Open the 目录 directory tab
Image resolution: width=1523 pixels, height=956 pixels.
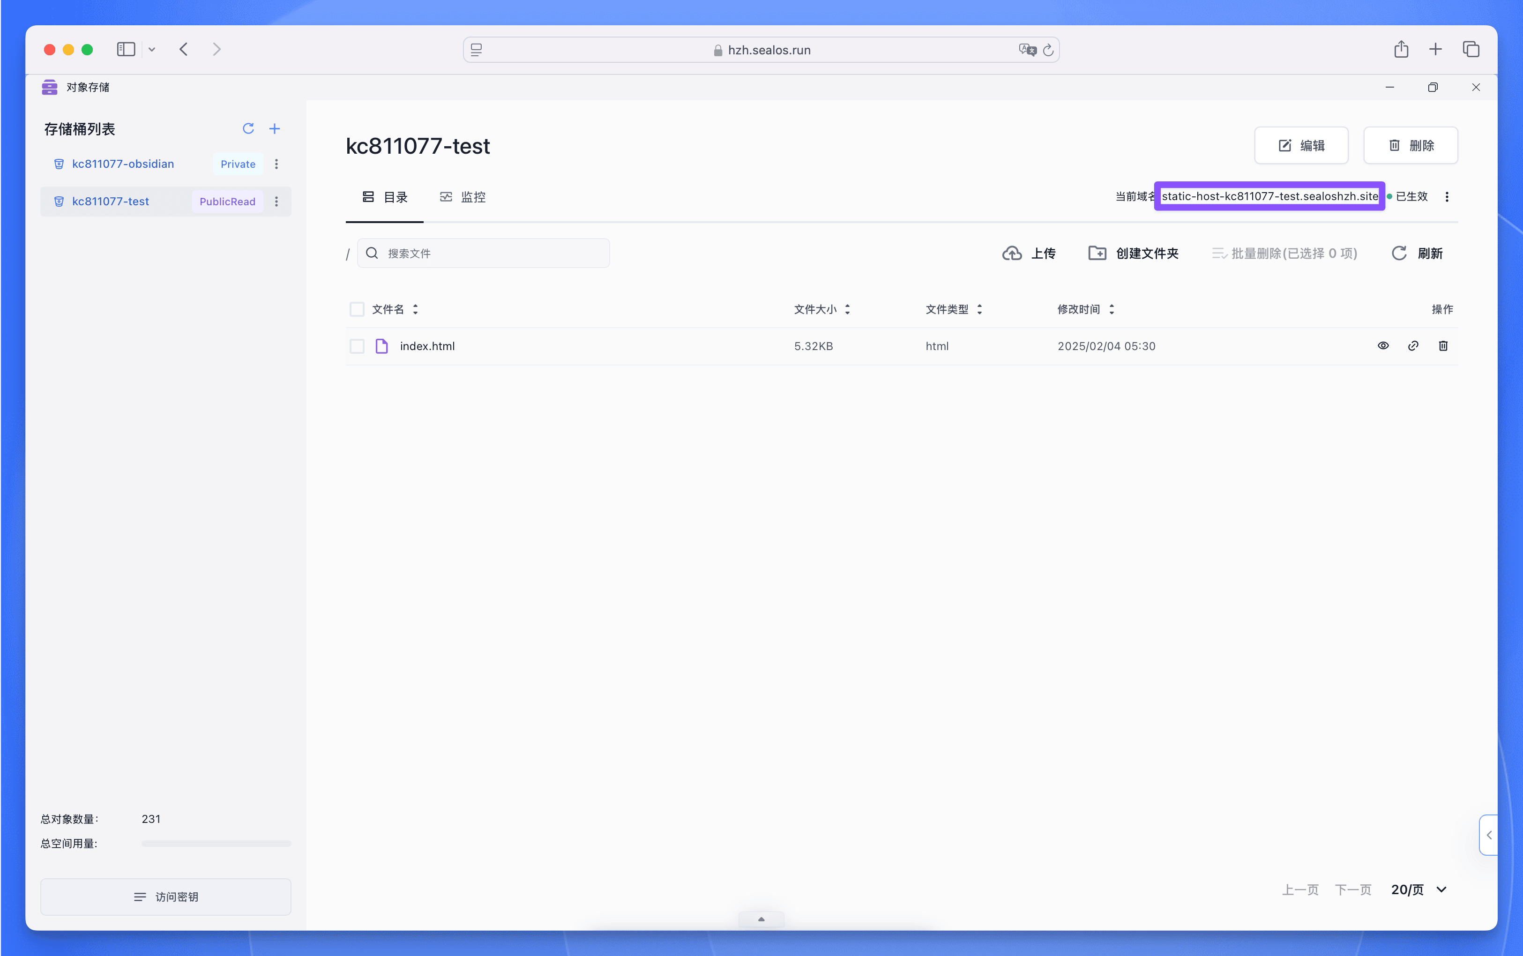(x=384, y=197)
